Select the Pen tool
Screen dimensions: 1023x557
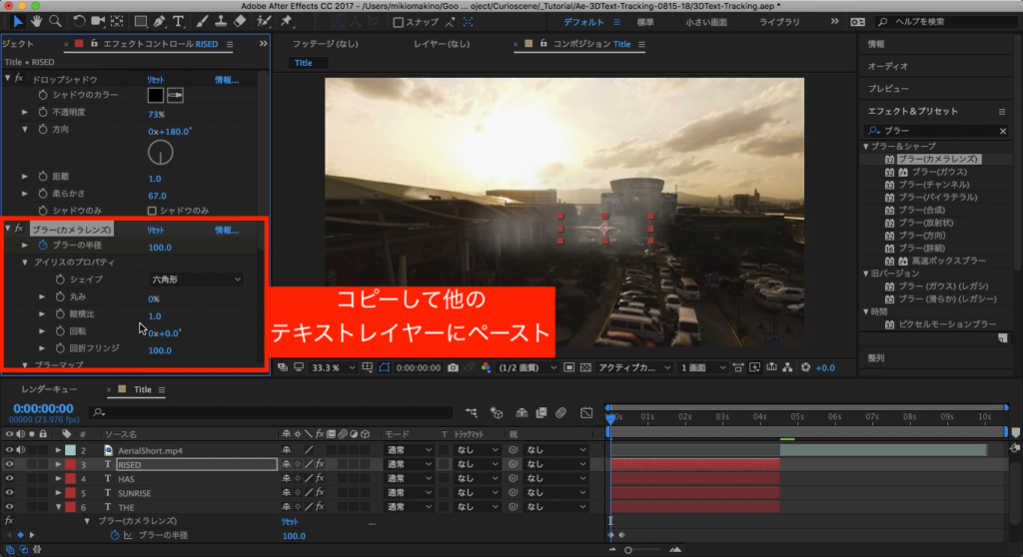157,20
